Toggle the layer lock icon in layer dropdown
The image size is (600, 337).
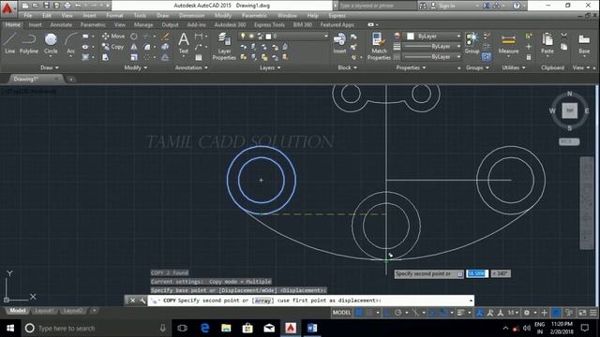tap(261, 36)
